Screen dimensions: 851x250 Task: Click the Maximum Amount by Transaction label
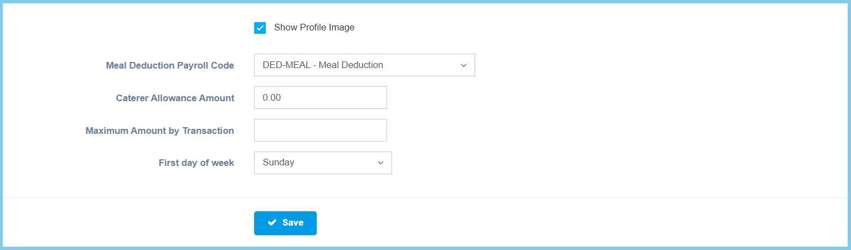pos(159,131)
